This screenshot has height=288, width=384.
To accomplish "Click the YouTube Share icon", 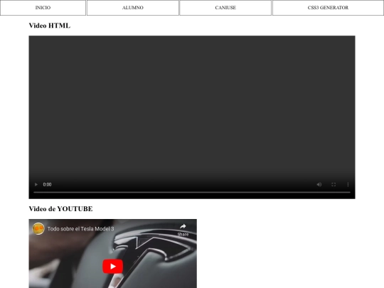I will [x=183, y=230].
